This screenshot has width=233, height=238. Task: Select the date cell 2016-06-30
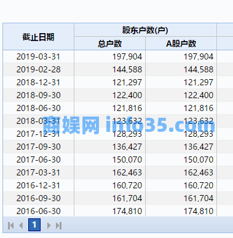tap(38, 211)
